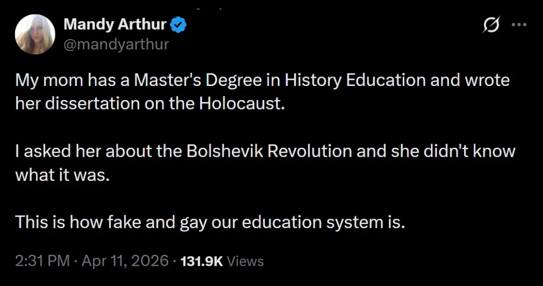Open Mandy Arthur's profile picture
The width and height of the screenshot is (543, 286).
(x=35, y=34)
